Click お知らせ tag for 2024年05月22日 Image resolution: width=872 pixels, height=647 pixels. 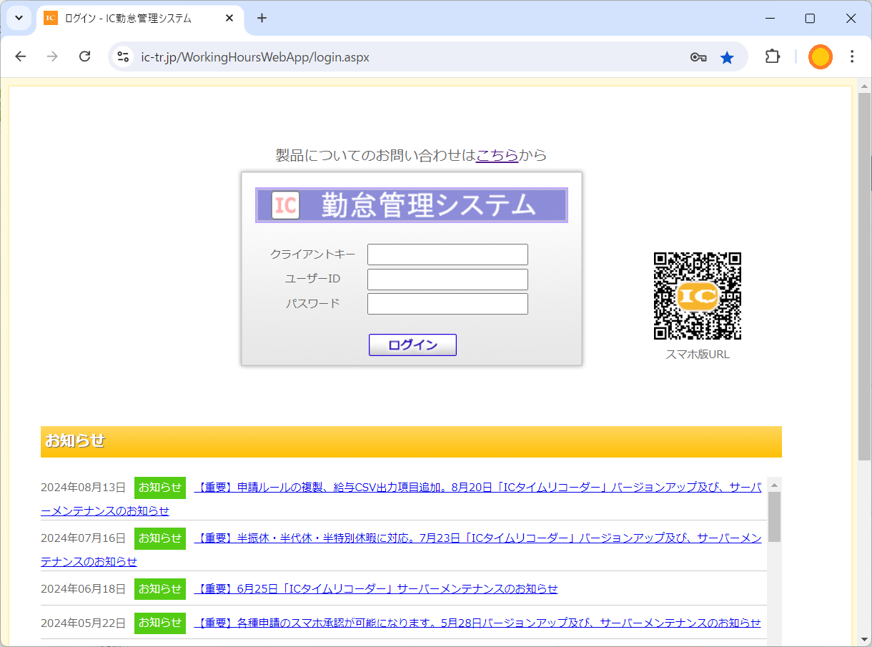pyautogui.click(x=160, y=623)
